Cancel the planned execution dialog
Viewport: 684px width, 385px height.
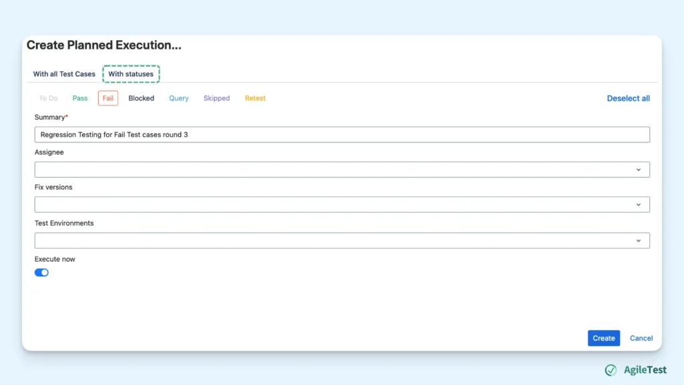[x=641, y=338]
